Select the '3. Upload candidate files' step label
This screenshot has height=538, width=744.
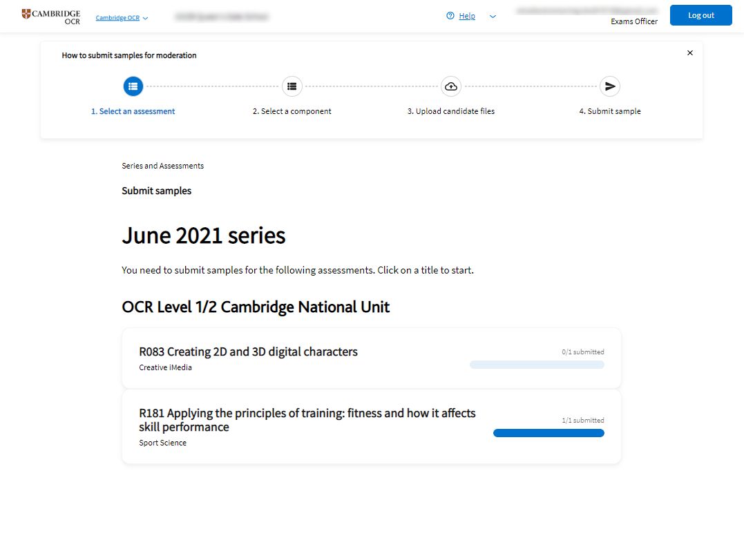[451, 111]
